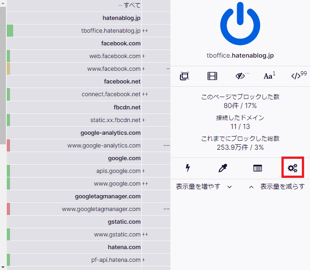
Task: Toggle popup blocking icon for this site
Action: [x=184, y=76]
